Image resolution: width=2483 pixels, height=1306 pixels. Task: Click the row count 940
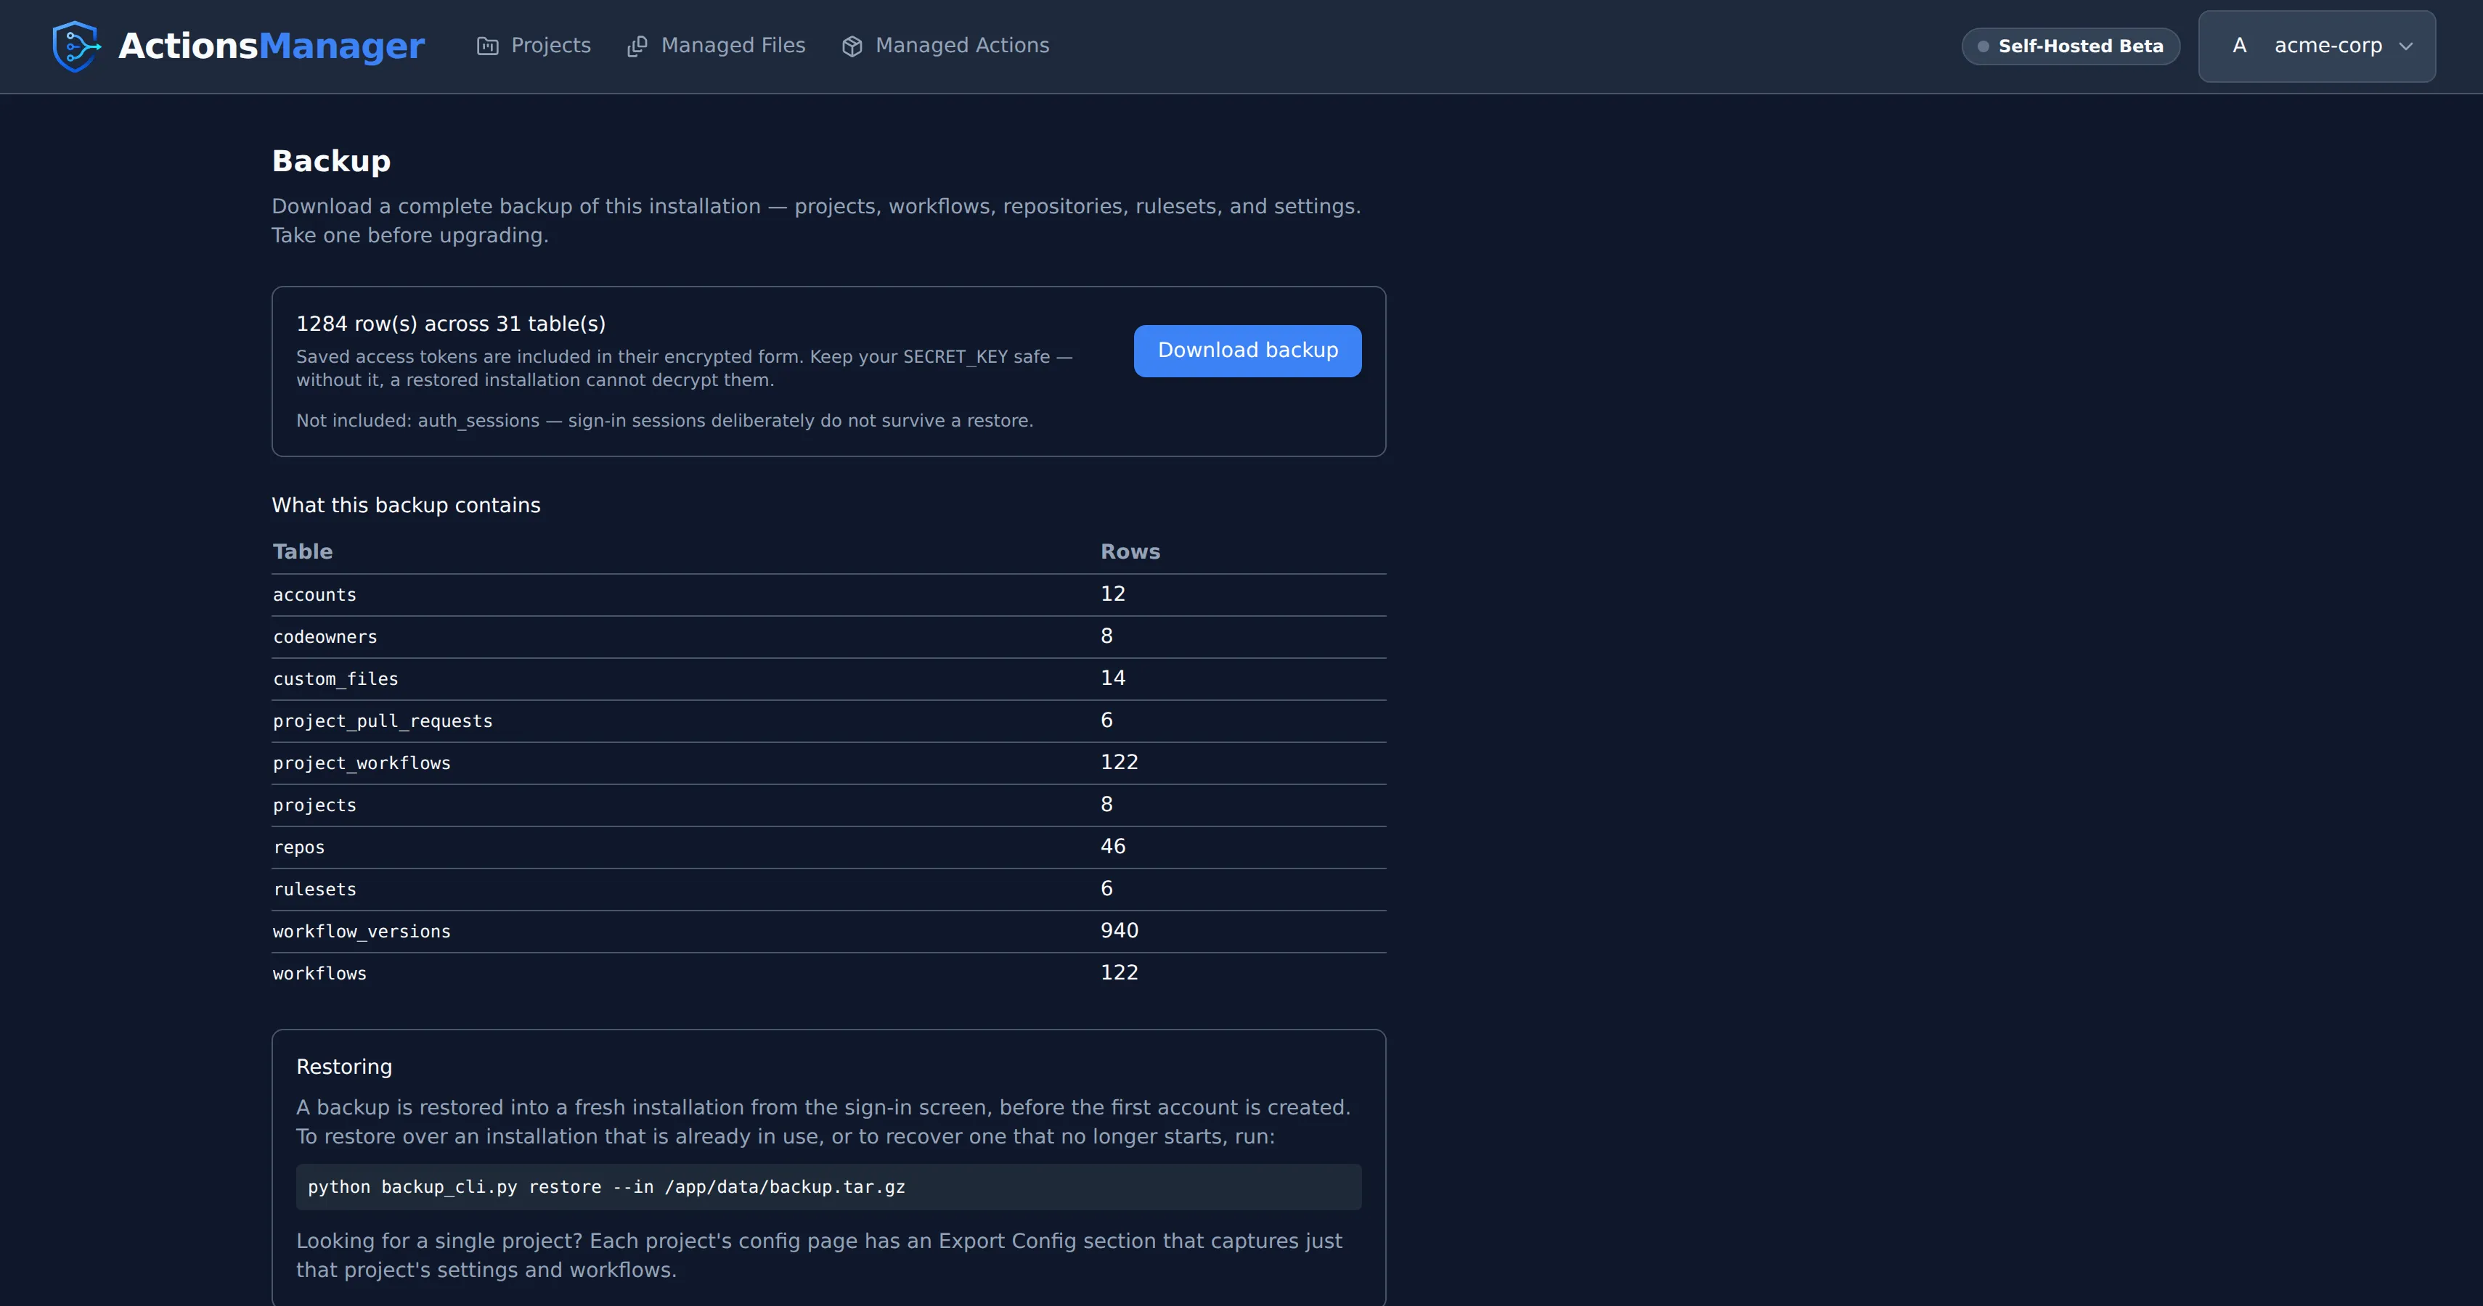[x=1119, y=930]
